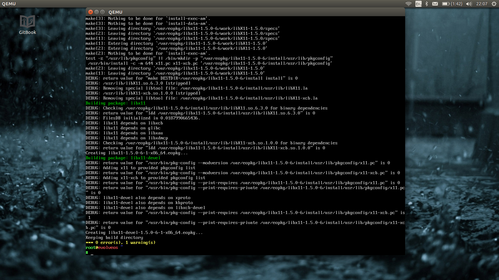The image size is (499, 280).
Task: Click 'libx11-devel also depends on libxcb-devel' line
Action: pyautogui.click(x=146, y=208)
